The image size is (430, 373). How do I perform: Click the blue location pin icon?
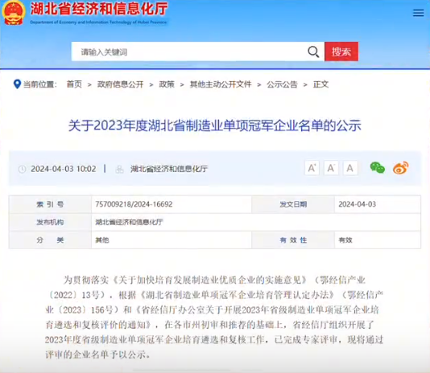pos(17,84)
